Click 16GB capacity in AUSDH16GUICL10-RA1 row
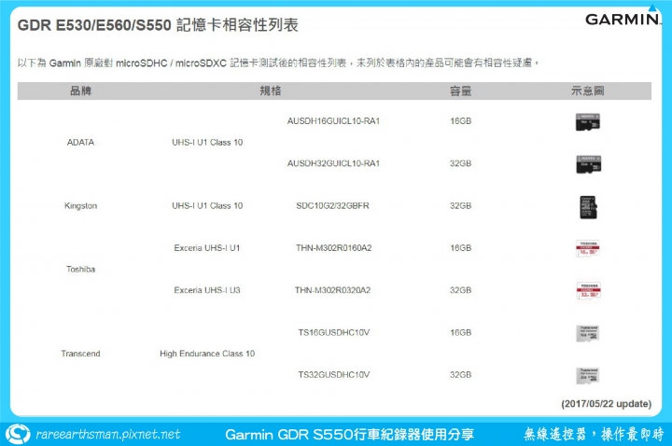 [x=461, y=121]
